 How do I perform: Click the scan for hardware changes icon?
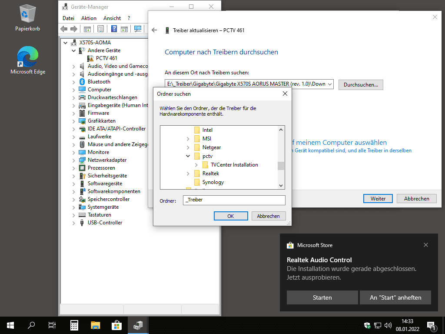(138, 29)
